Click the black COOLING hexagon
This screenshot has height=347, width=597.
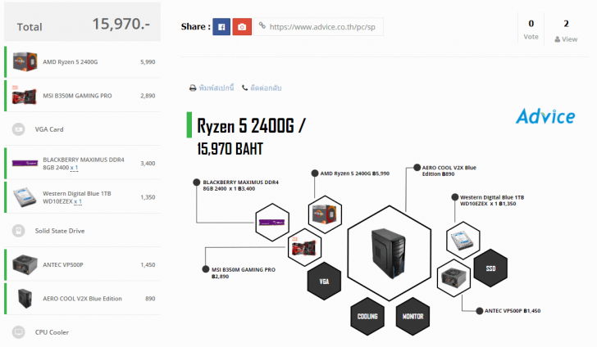tap(367, 316)
